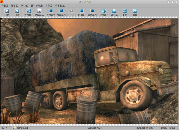
Task: Go to the previous image (이전)
Action: point(7,12)
